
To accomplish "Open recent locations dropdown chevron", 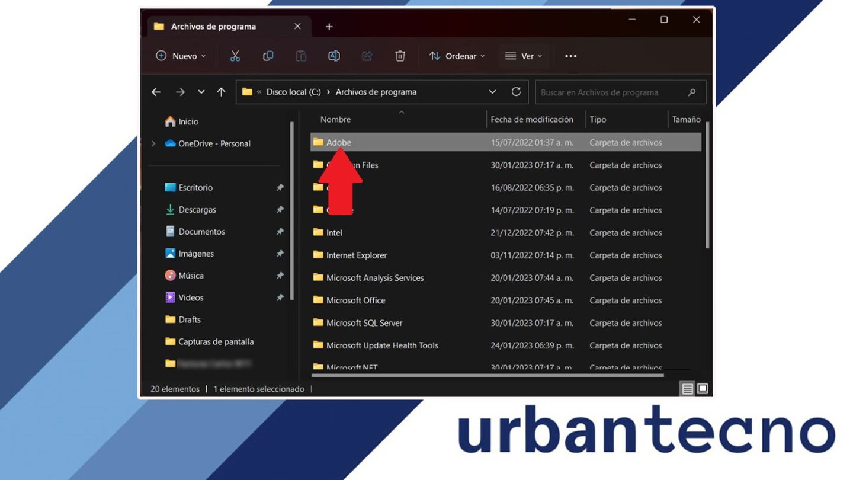I will click(x=201, y=92).
